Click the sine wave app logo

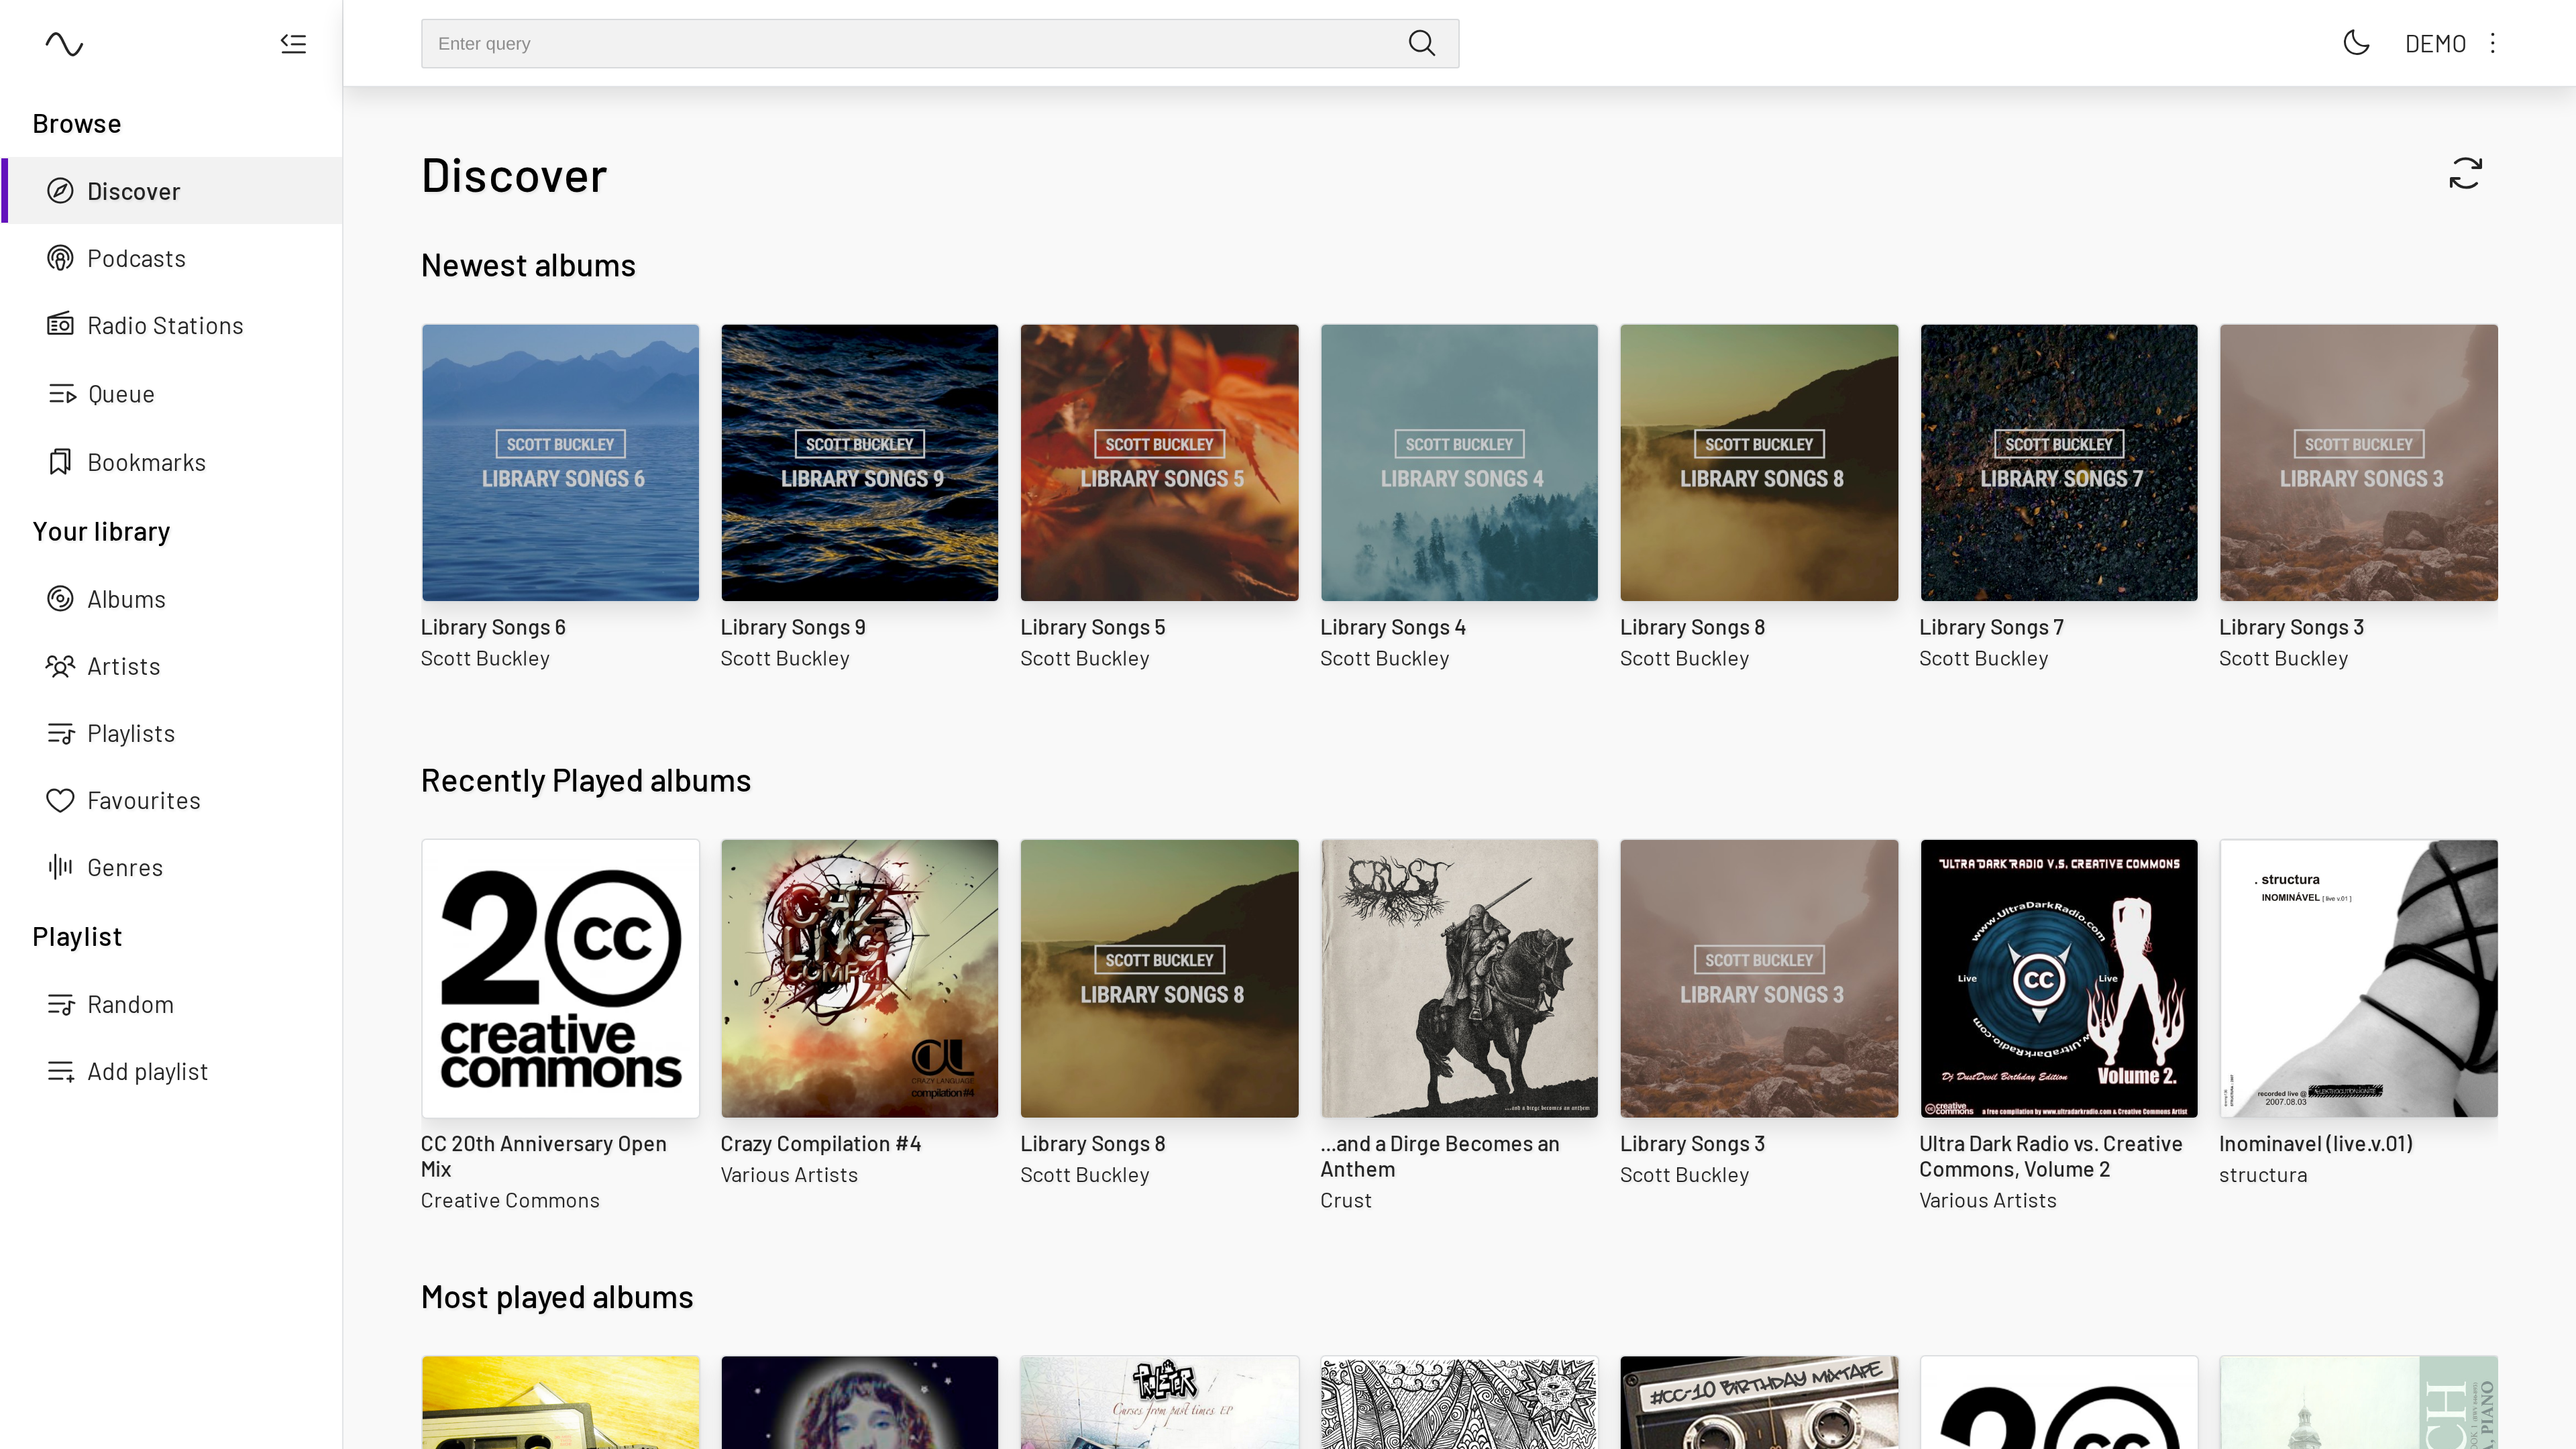pyautogui.click(x=64, y=44)
